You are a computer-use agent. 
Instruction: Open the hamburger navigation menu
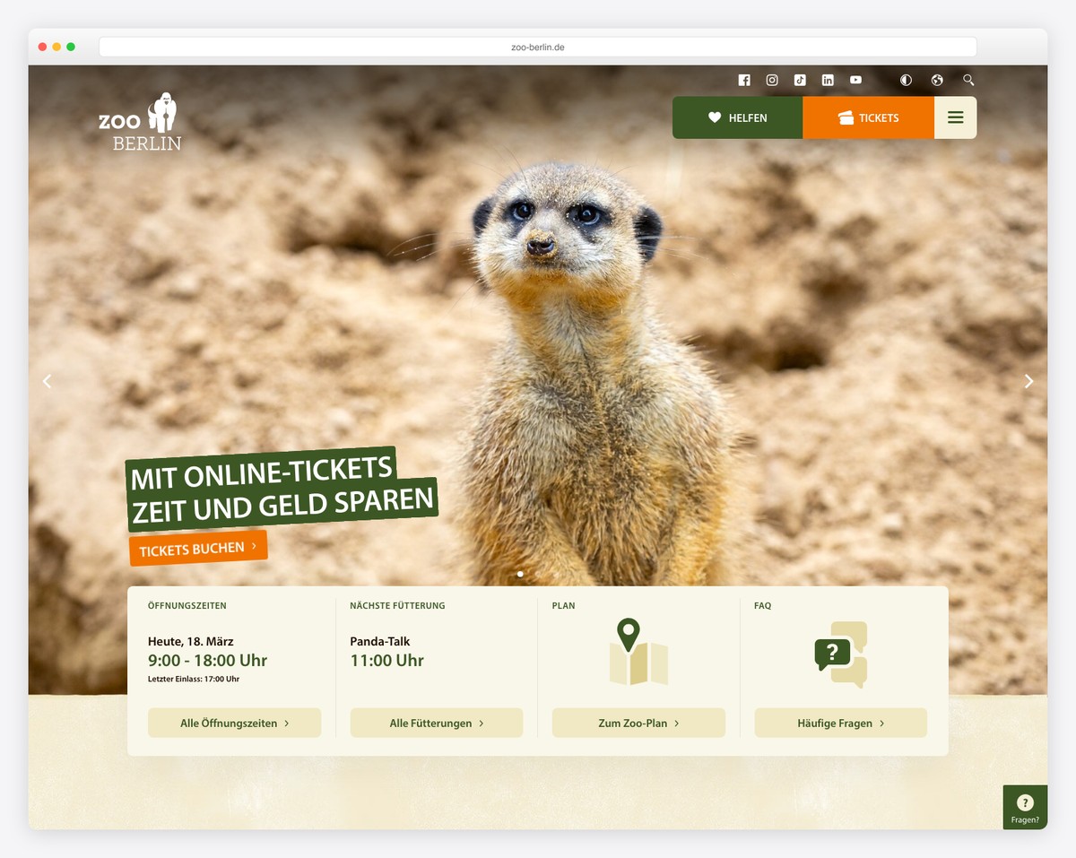[955, 117]
